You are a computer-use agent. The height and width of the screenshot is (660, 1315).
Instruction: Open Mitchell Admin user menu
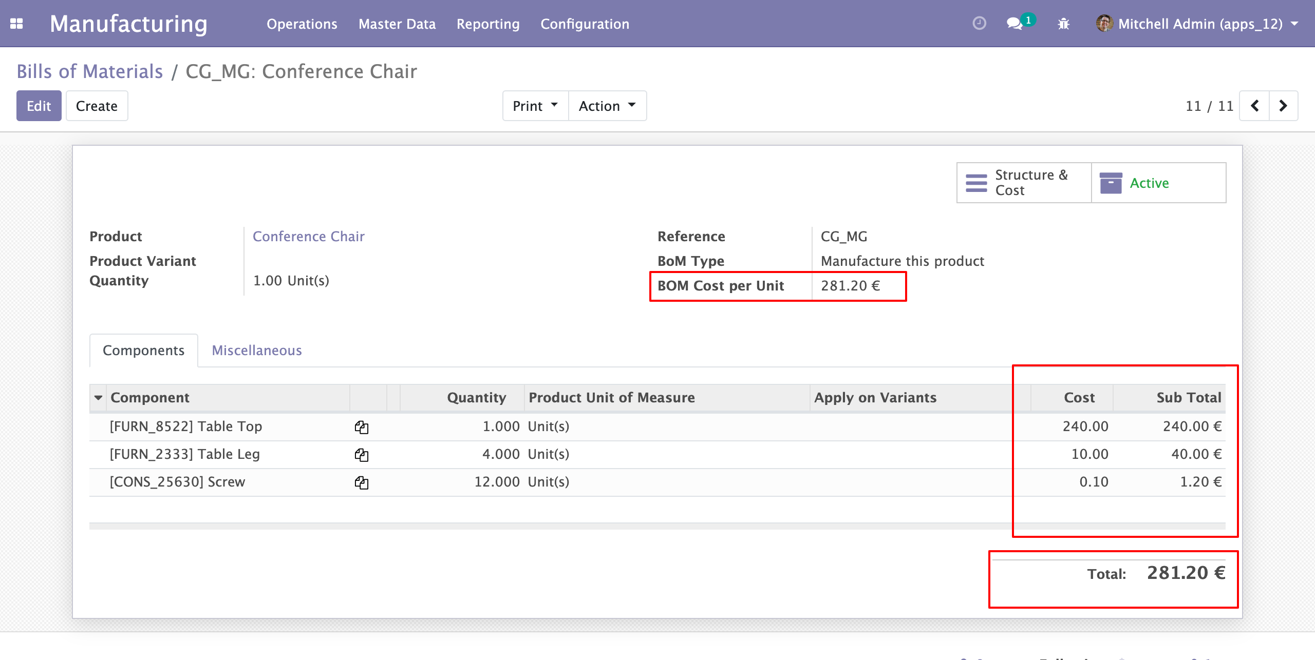pyautogui.click(x=1197, y=24)
